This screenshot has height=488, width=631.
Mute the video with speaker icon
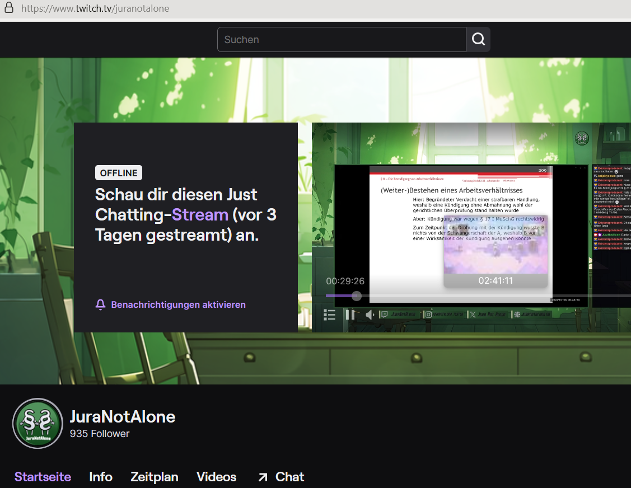pyautogui.click(x=370, y=315)
